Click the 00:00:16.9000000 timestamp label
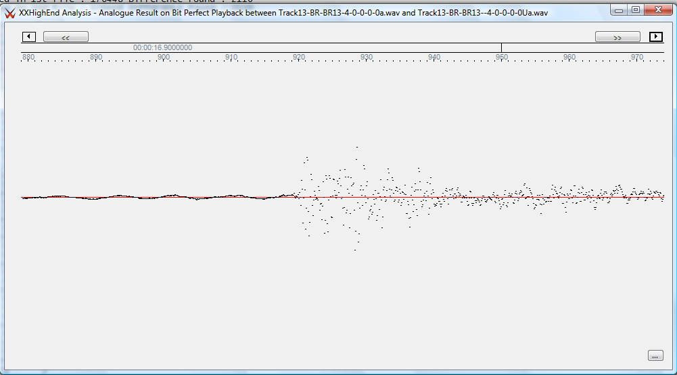Image resolution: width=677 pixels, height=375 pixels. click(x=163, y=47)
